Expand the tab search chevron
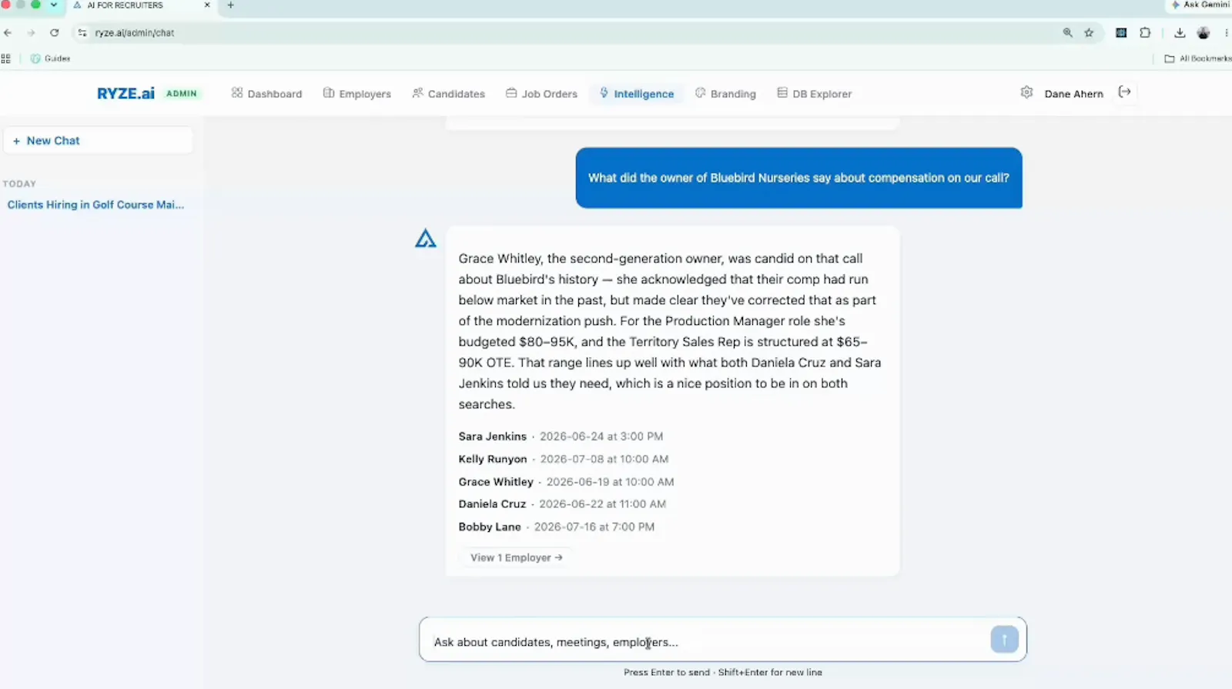The width and height of the screenshot is (1232, 689). click(x=54, y=5)
